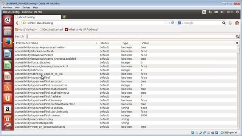
Task: Toggle Preference Name sort arrow
Action: pyautogui.click(x=96, y=43)
